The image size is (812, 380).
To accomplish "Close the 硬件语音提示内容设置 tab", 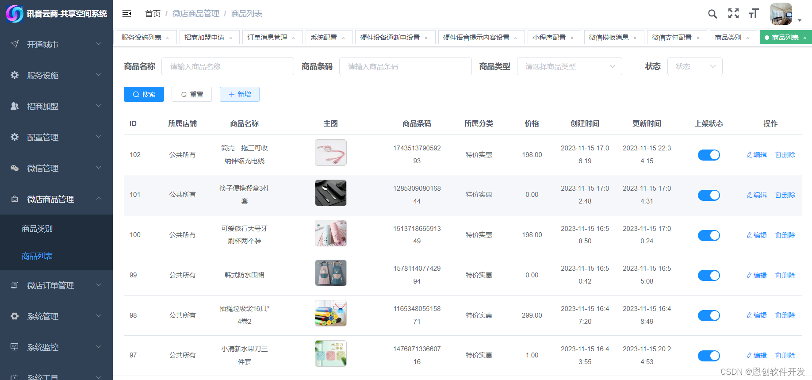I will coord(515,38).
